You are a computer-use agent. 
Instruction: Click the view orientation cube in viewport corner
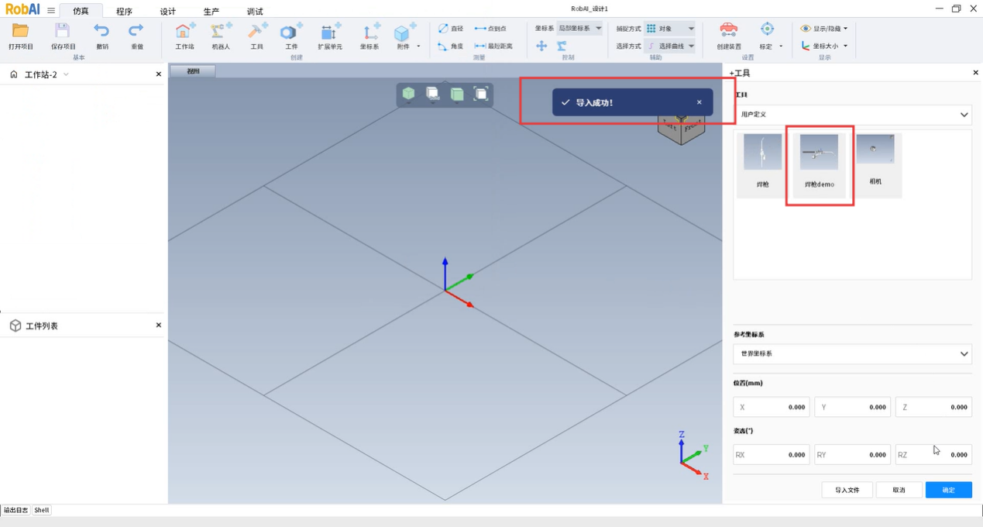[x=682, y=128]
